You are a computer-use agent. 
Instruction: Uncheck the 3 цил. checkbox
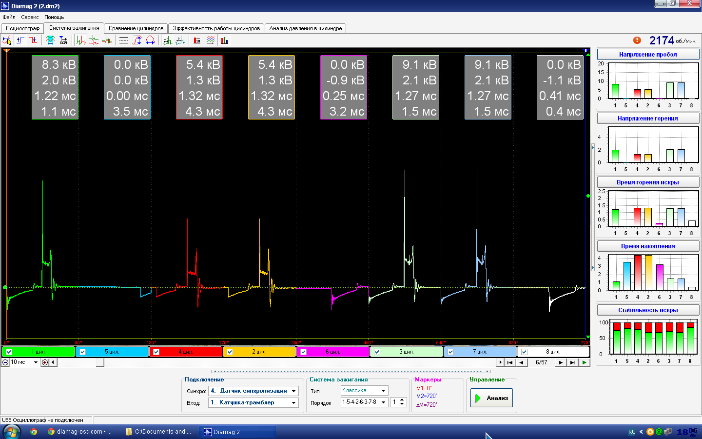[x=377, y=352]
